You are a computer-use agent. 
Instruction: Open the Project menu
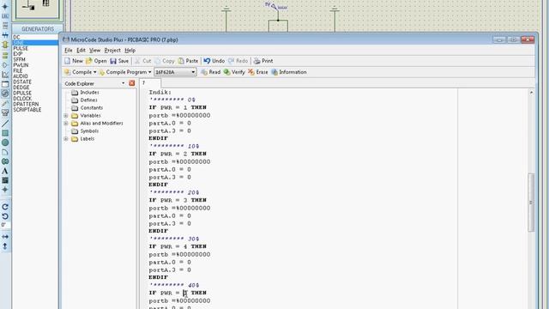point(112,51)
